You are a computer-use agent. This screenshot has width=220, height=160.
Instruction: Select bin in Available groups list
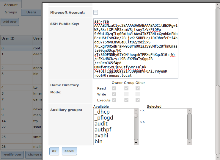pos(114,142)
